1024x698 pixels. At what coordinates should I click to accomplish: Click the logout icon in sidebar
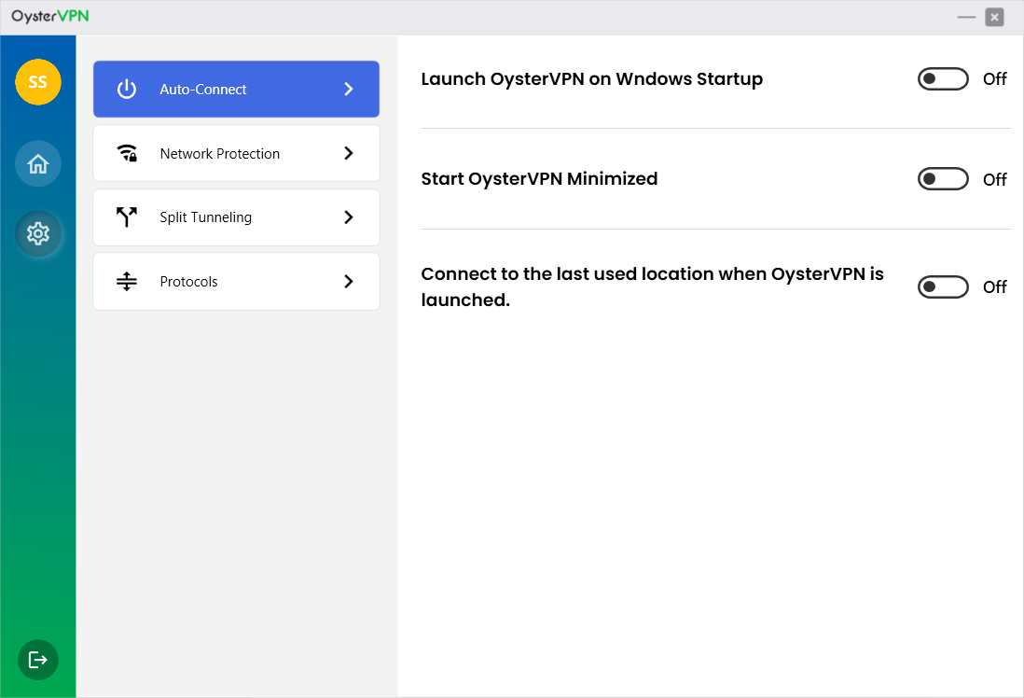38,660
